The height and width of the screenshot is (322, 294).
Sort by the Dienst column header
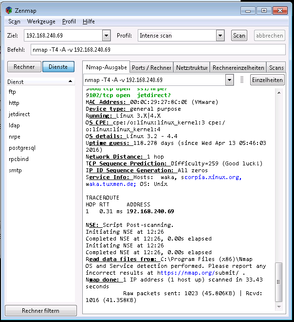(x=40, y=82)
